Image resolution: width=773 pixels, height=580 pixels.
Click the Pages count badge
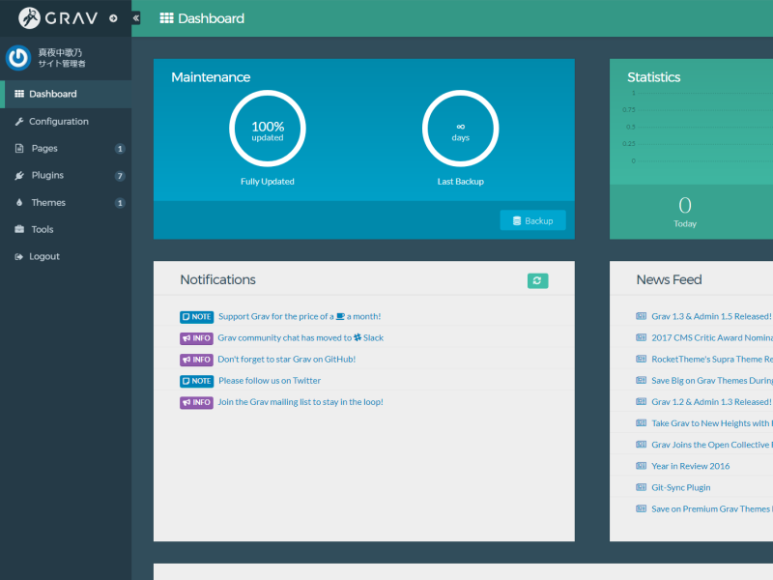point(120,149)
